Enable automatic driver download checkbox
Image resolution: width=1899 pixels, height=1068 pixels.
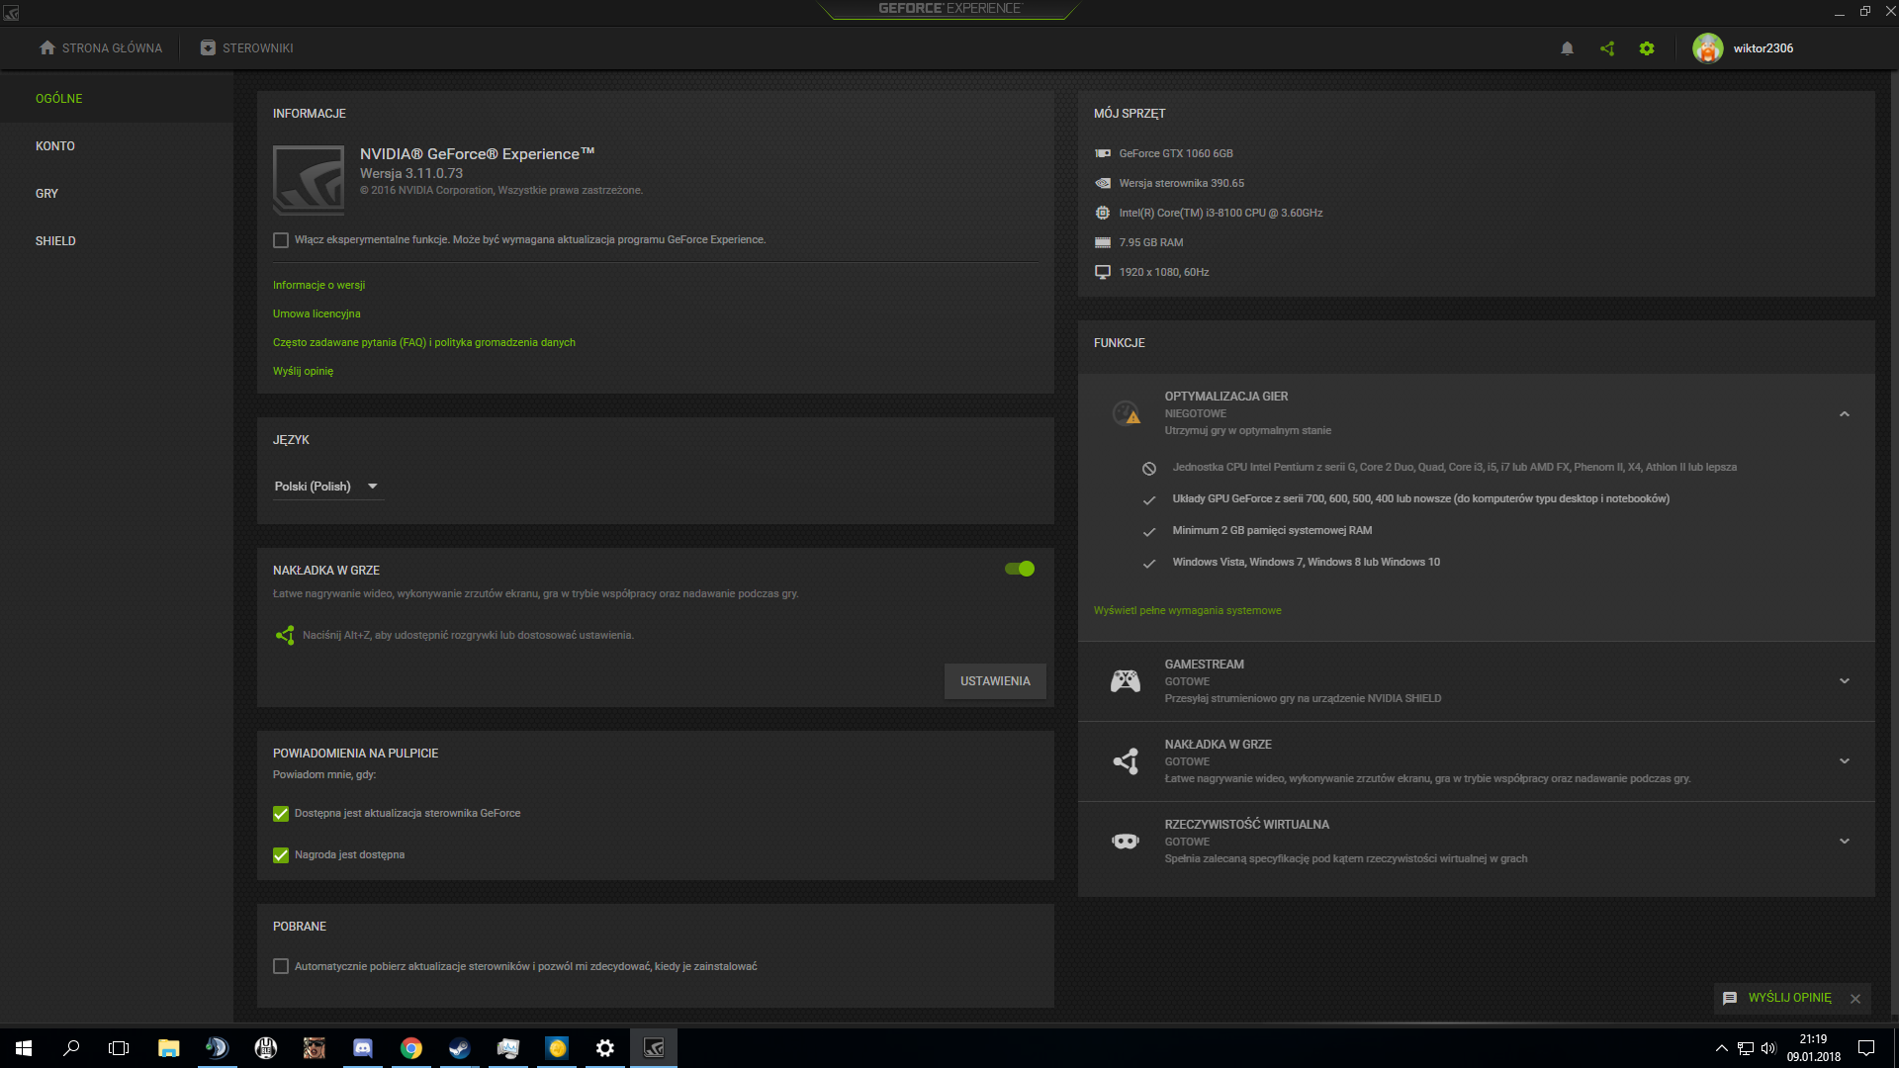point(281,966)
